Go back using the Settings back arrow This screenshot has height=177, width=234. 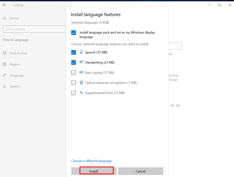[x=5, y=5]
